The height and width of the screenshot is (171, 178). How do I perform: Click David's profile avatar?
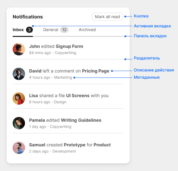click(19, 74)
